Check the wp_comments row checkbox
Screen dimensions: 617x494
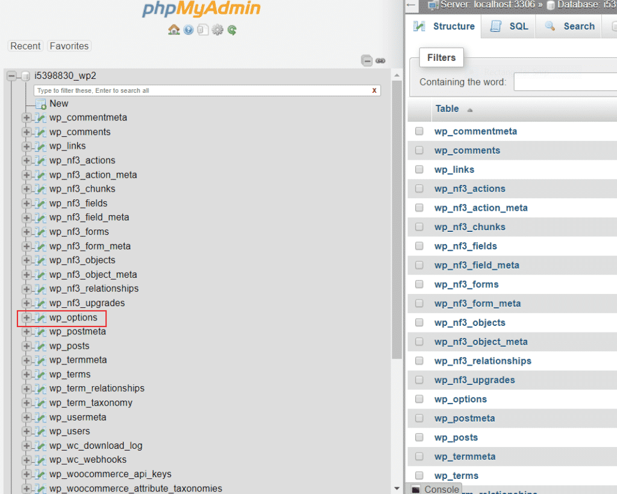pos(419,150)
